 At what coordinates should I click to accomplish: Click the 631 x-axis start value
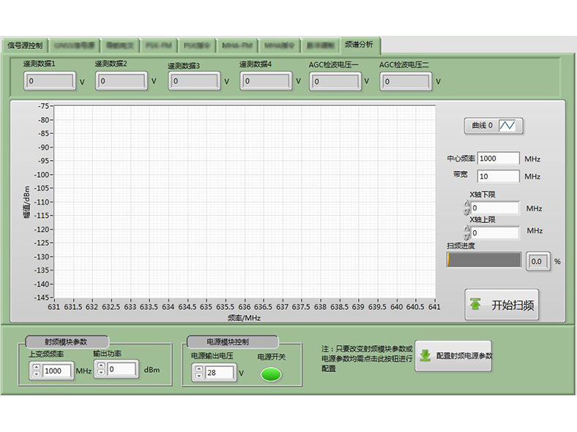(x=53, y=307)
